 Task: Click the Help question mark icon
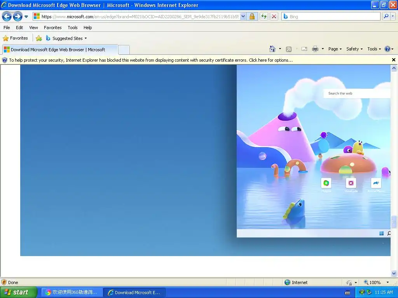coord(388,49)
